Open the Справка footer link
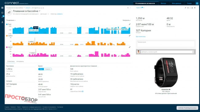Image resolution: width=200 pixels, height=112 pixels. 7,107
